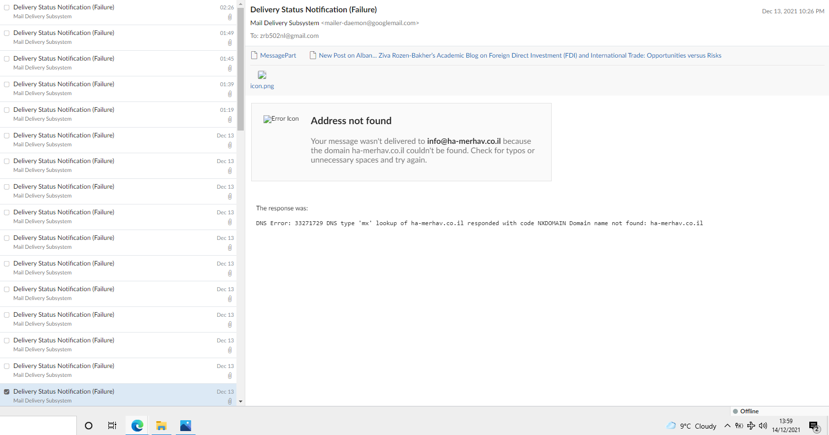Select checkbox for the 01:45 email

point(7,59)
